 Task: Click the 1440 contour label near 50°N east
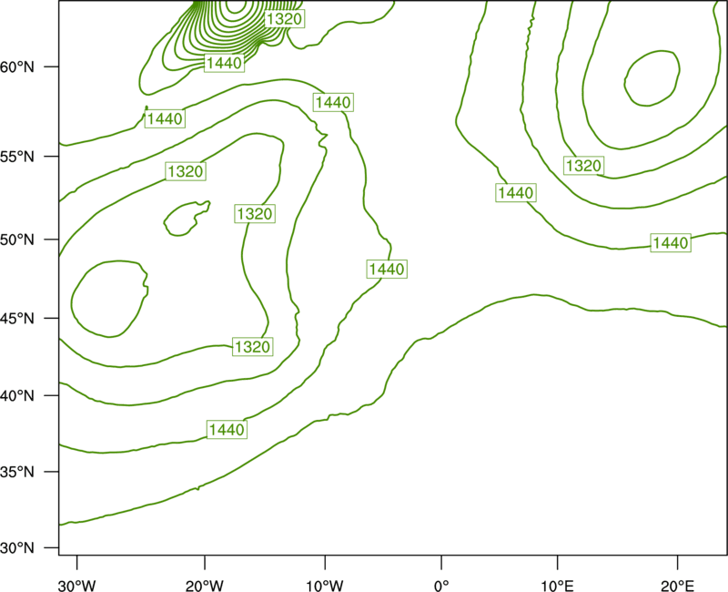(671, 242)
